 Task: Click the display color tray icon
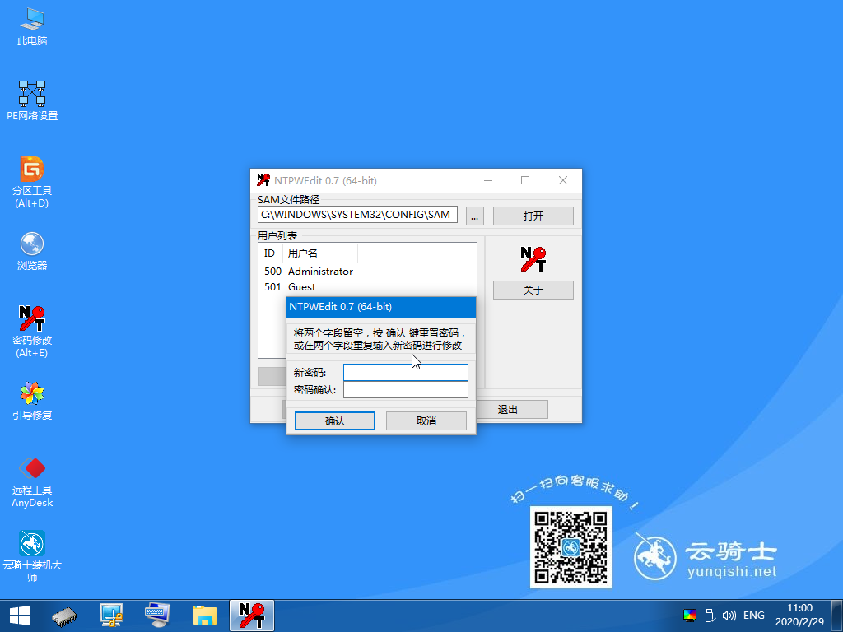690,616
